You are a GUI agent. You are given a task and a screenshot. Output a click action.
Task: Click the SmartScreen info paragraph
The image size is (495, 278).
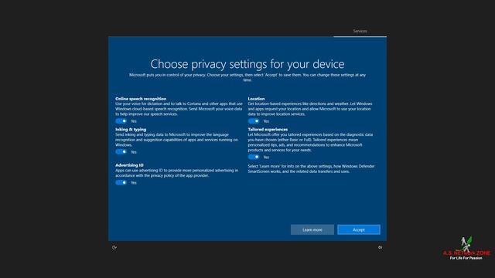click(311, 169)
